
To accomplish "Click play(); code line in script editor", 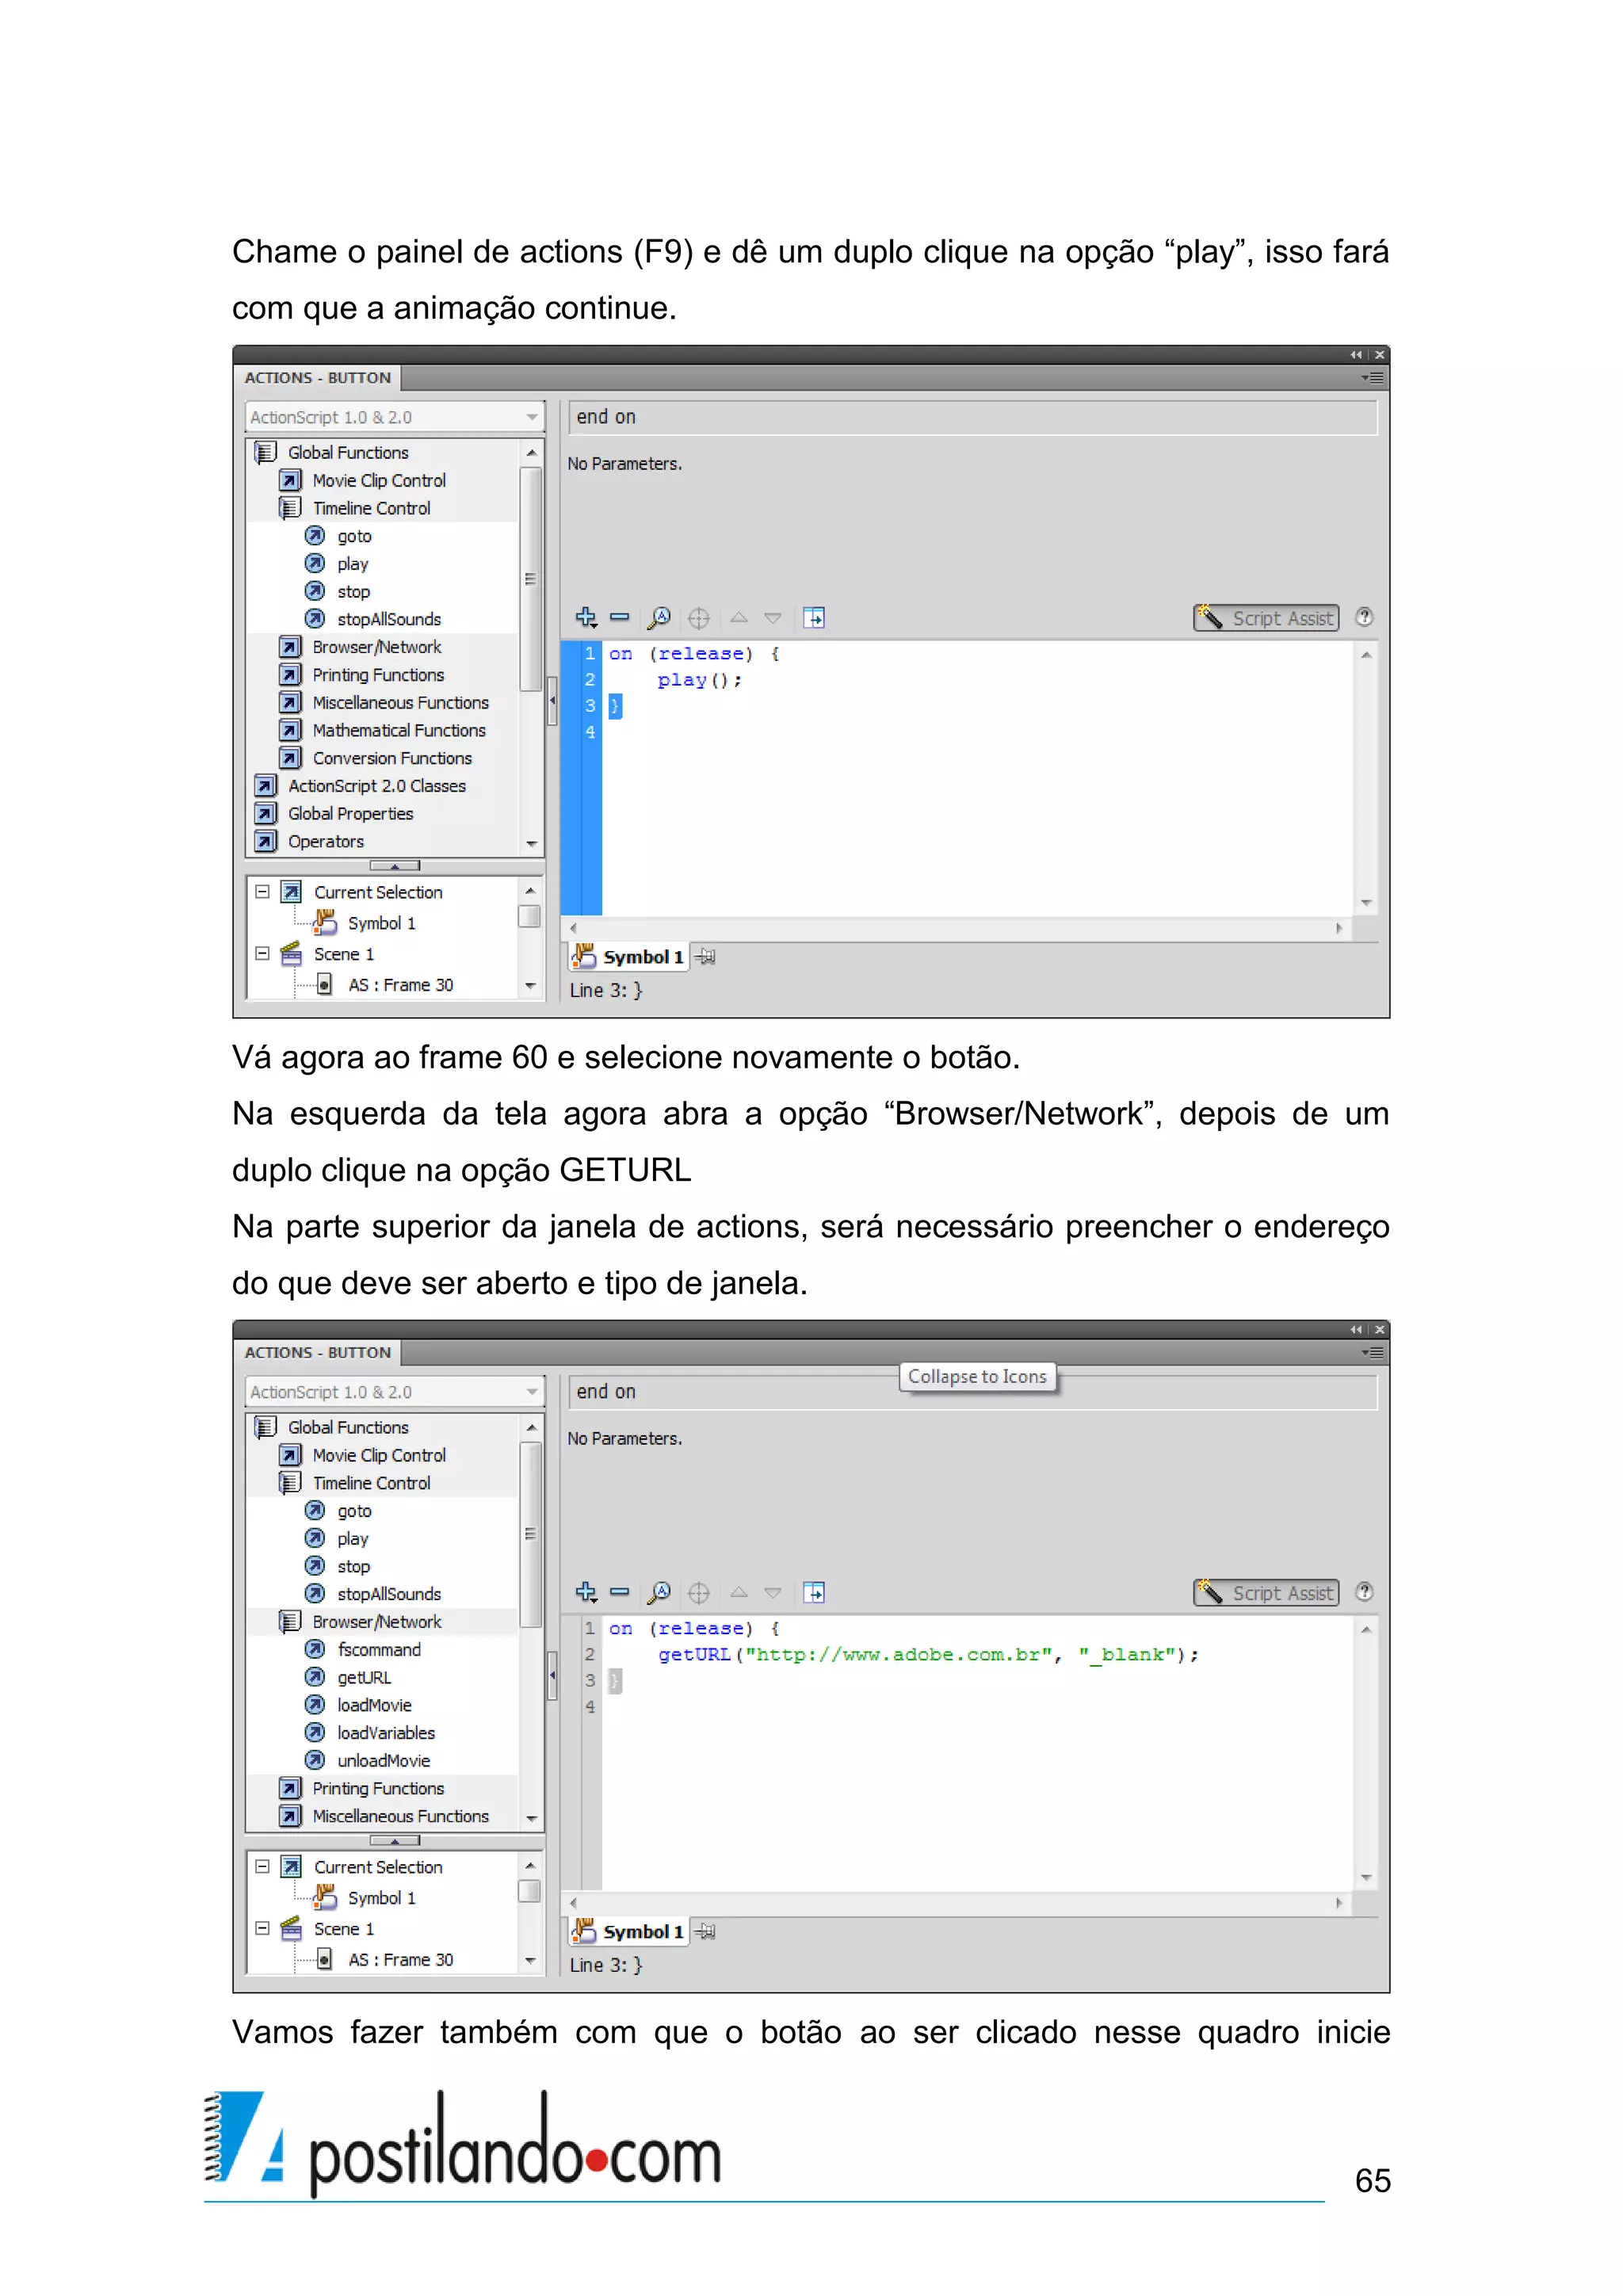I will pos(699,680).
